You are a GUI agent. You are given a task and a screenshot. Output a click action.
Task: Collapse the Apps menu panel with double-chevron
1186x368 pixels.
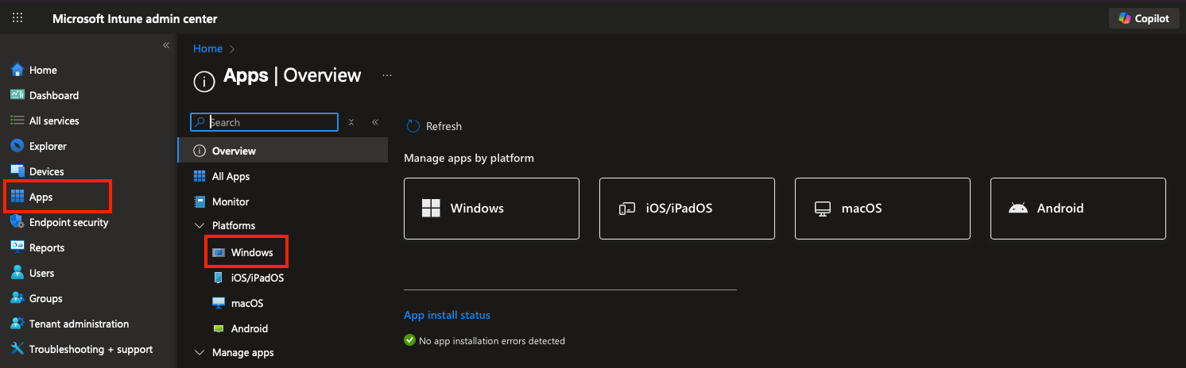pos(375,122)
